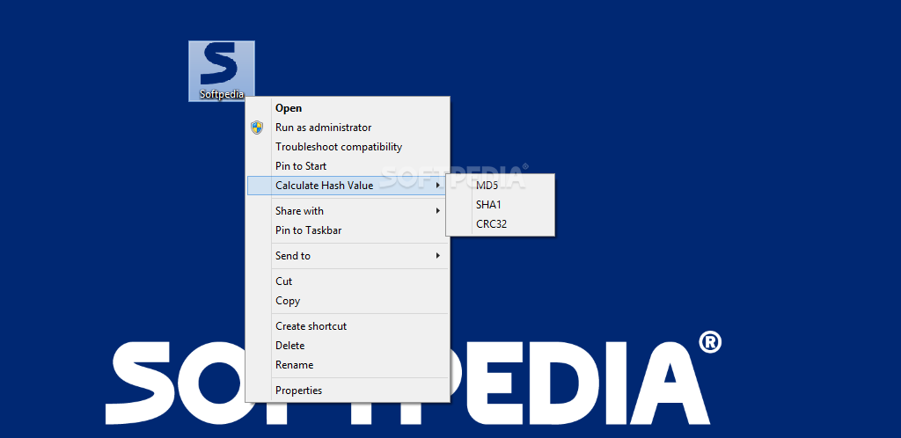Click the Softpedia icon label text
The image size is (901, 438).
coord(222,94)
